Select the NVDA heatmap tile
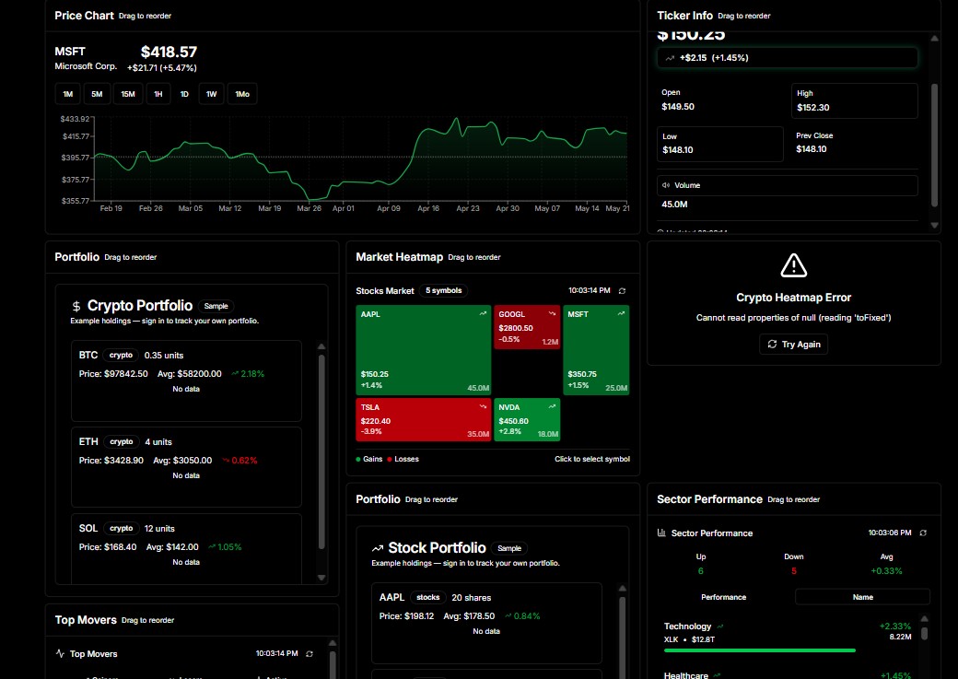Screen dimensions: 958x679 coord(527,419)
